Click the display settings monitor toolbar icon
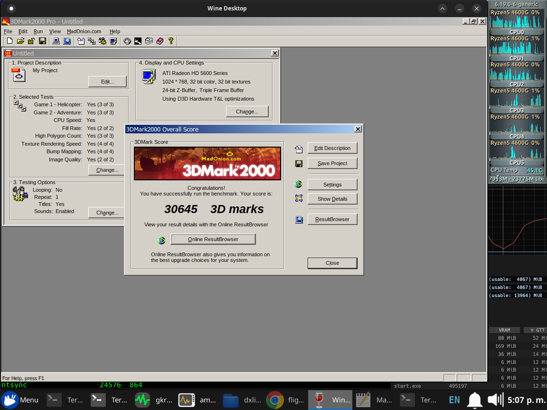 pyautogui.click(x=113, y=41)
